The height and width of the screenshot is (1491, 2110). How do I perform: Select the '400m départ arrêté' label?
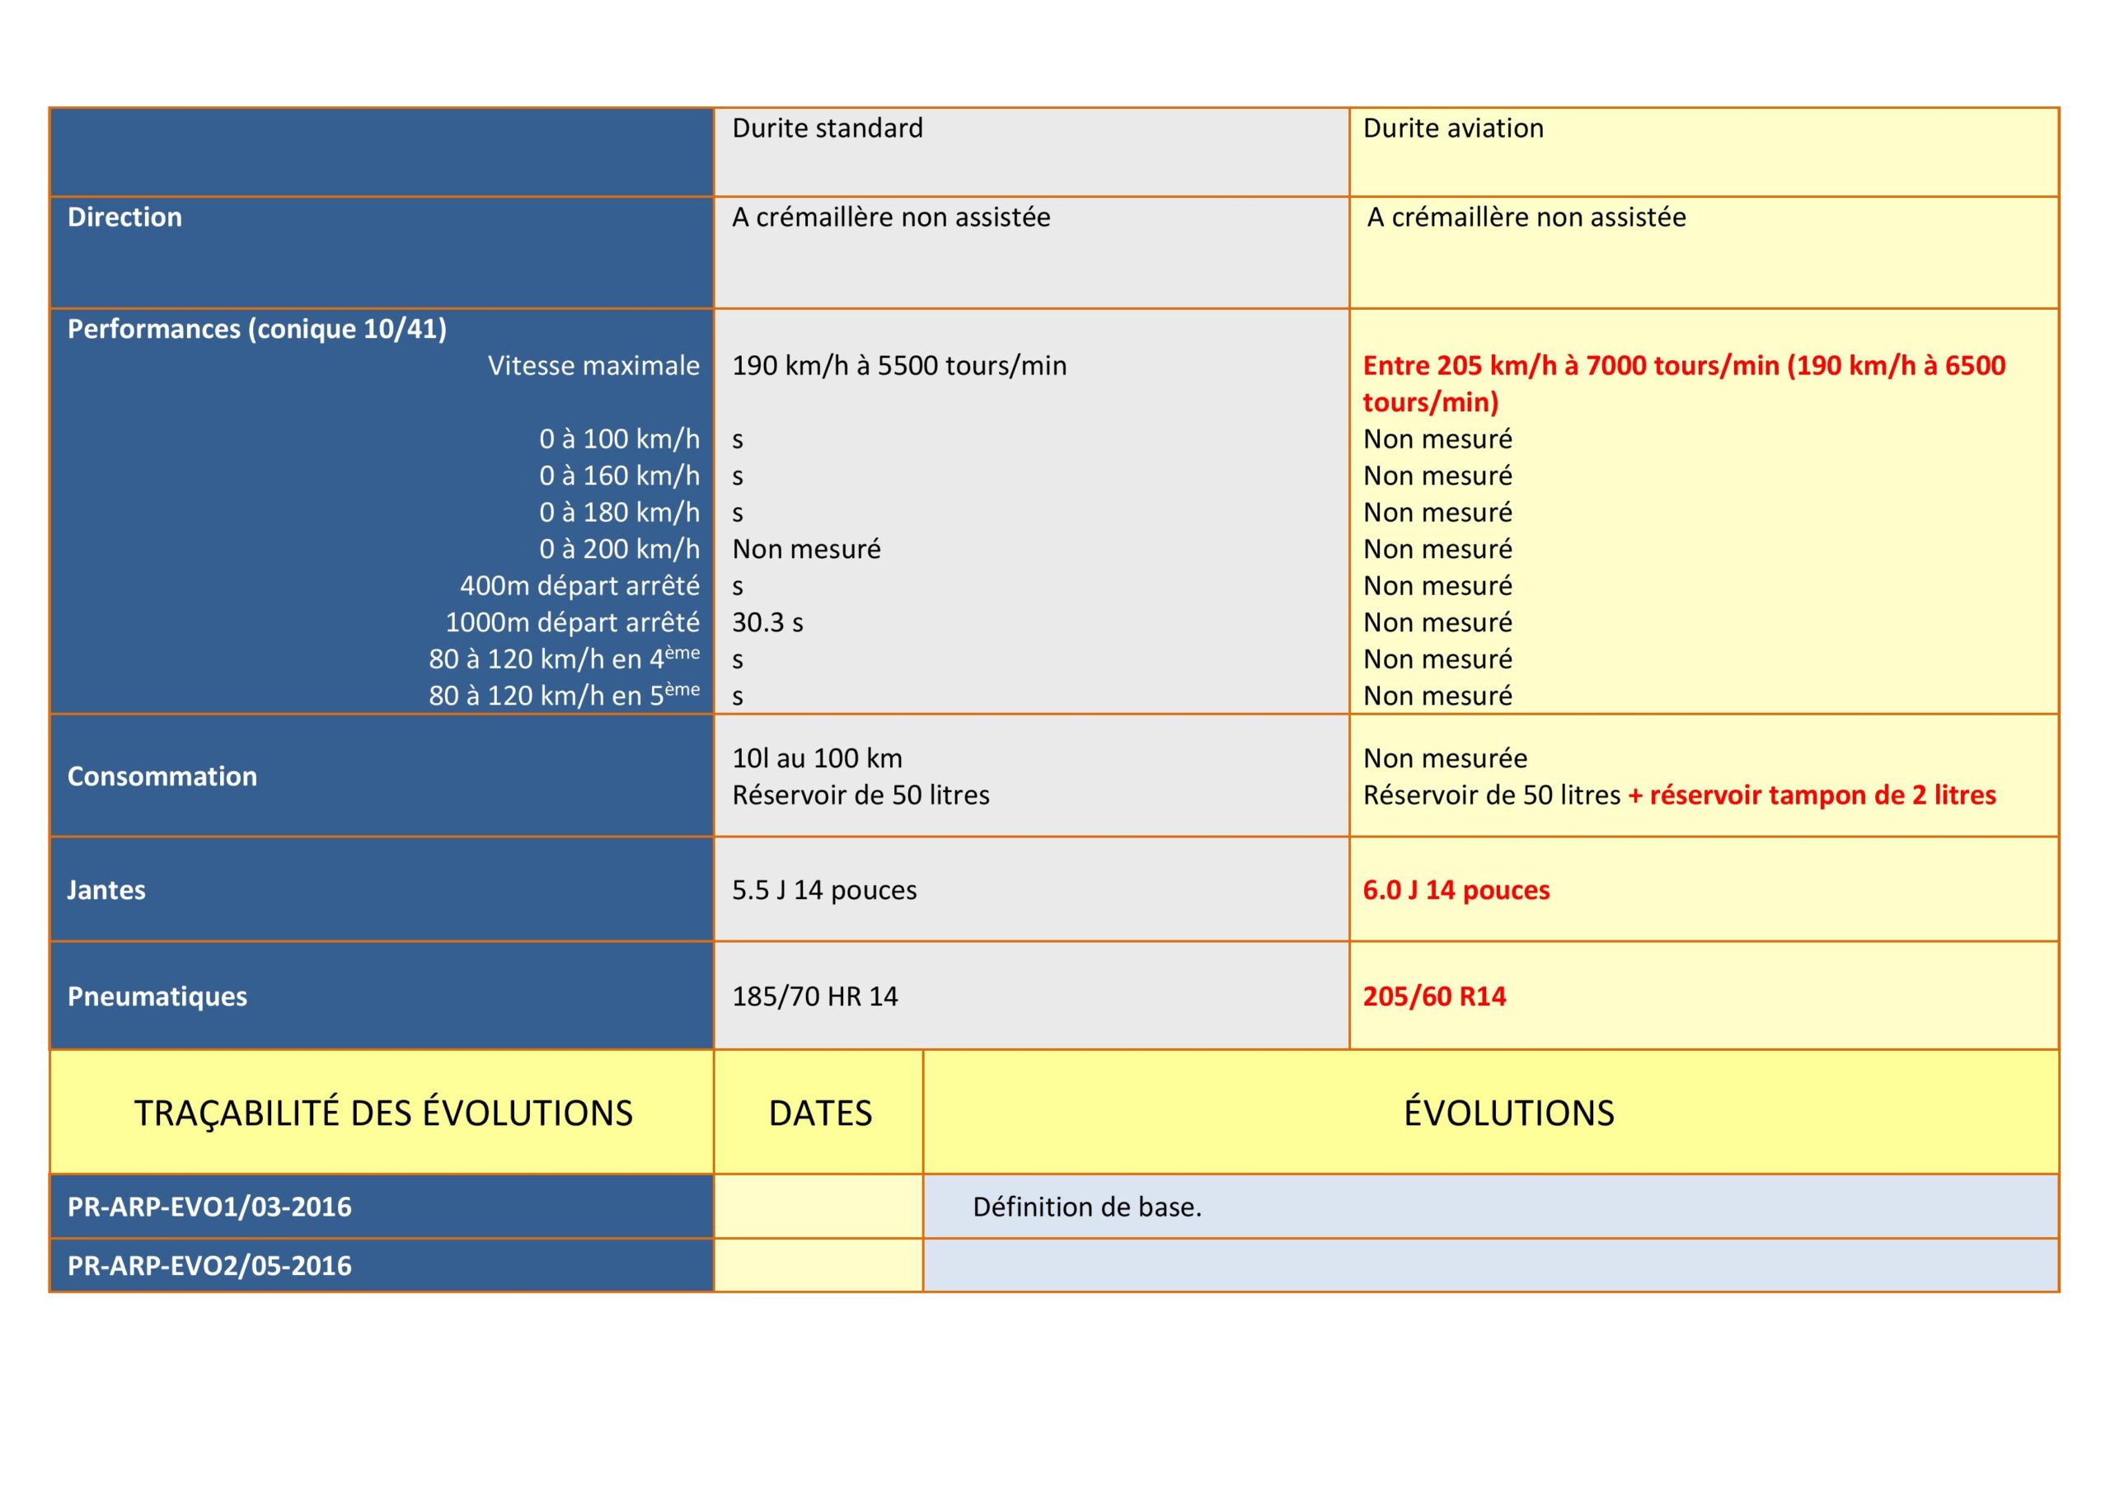(580, 587)
